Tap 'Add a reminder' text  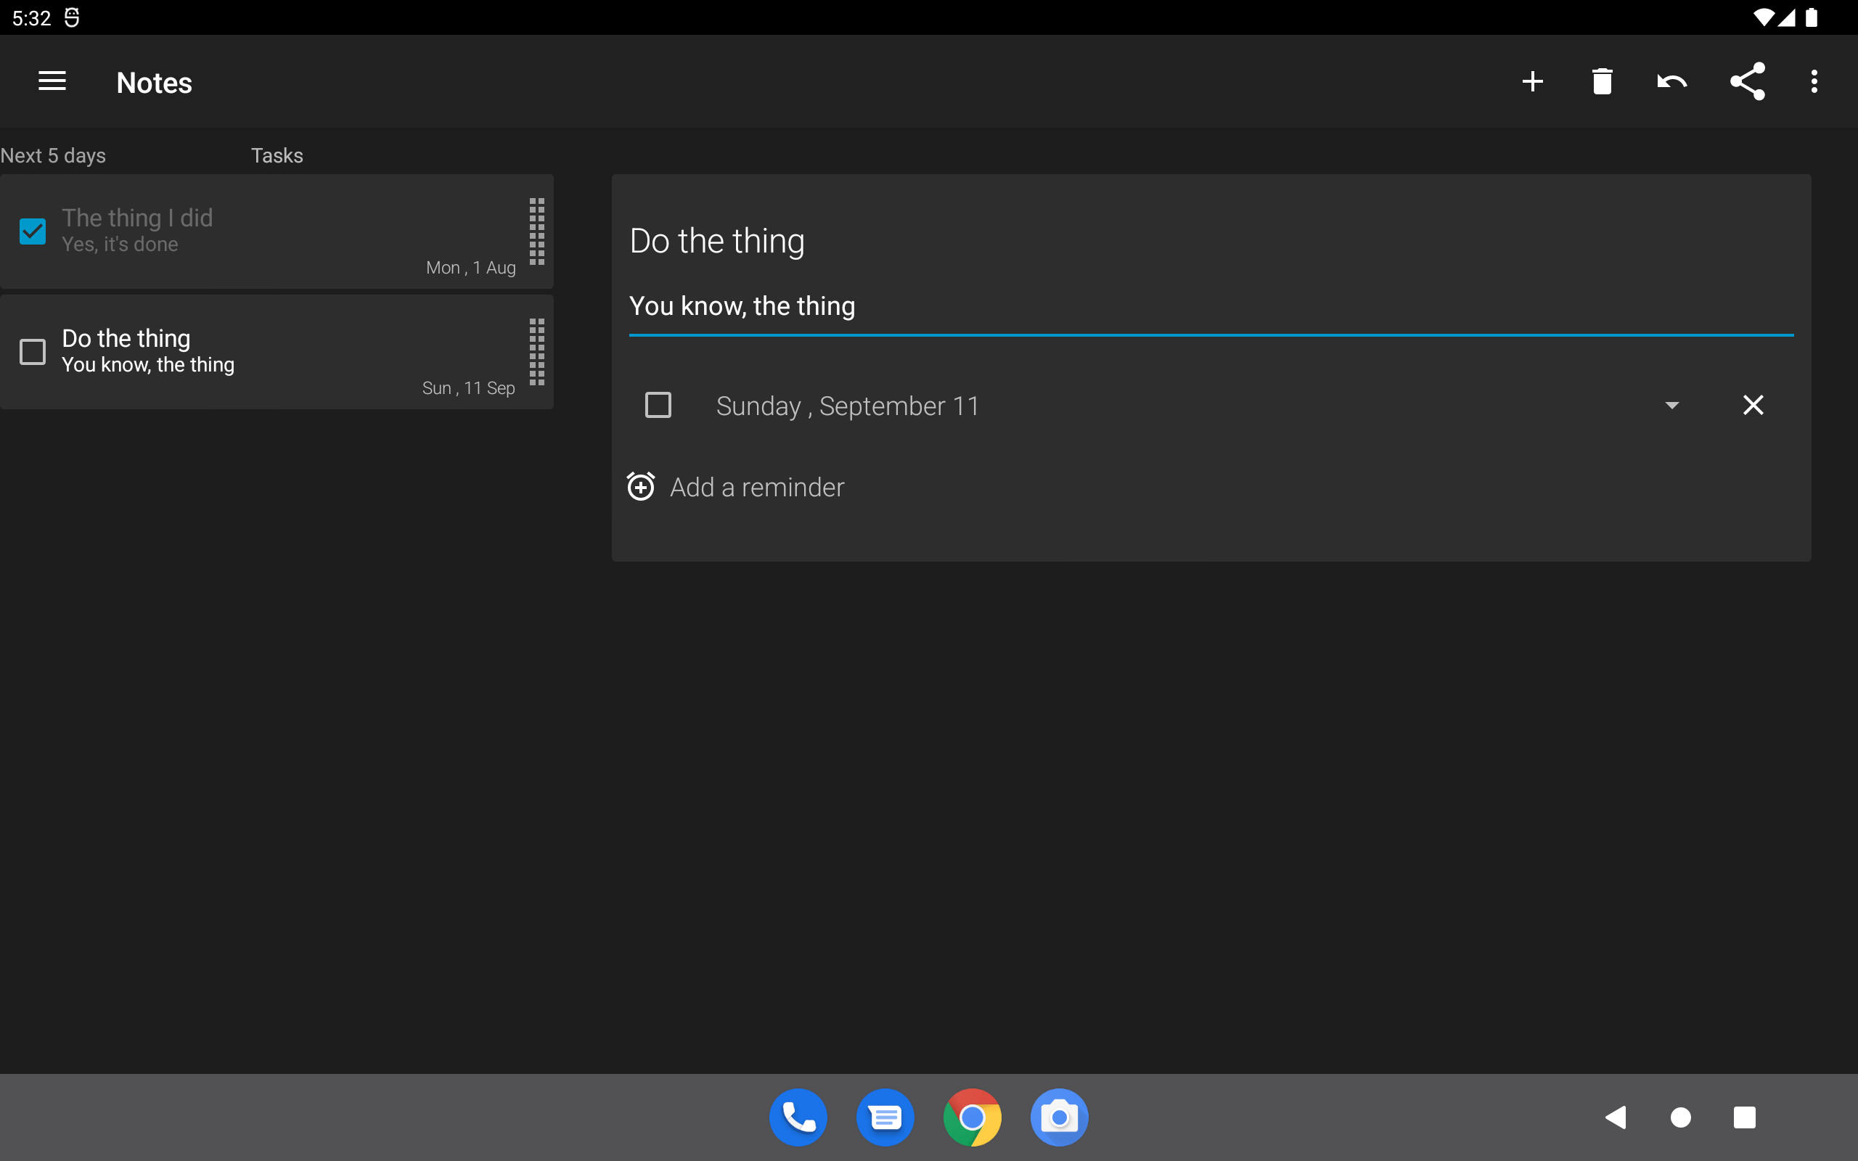click(x=757, y=488)
